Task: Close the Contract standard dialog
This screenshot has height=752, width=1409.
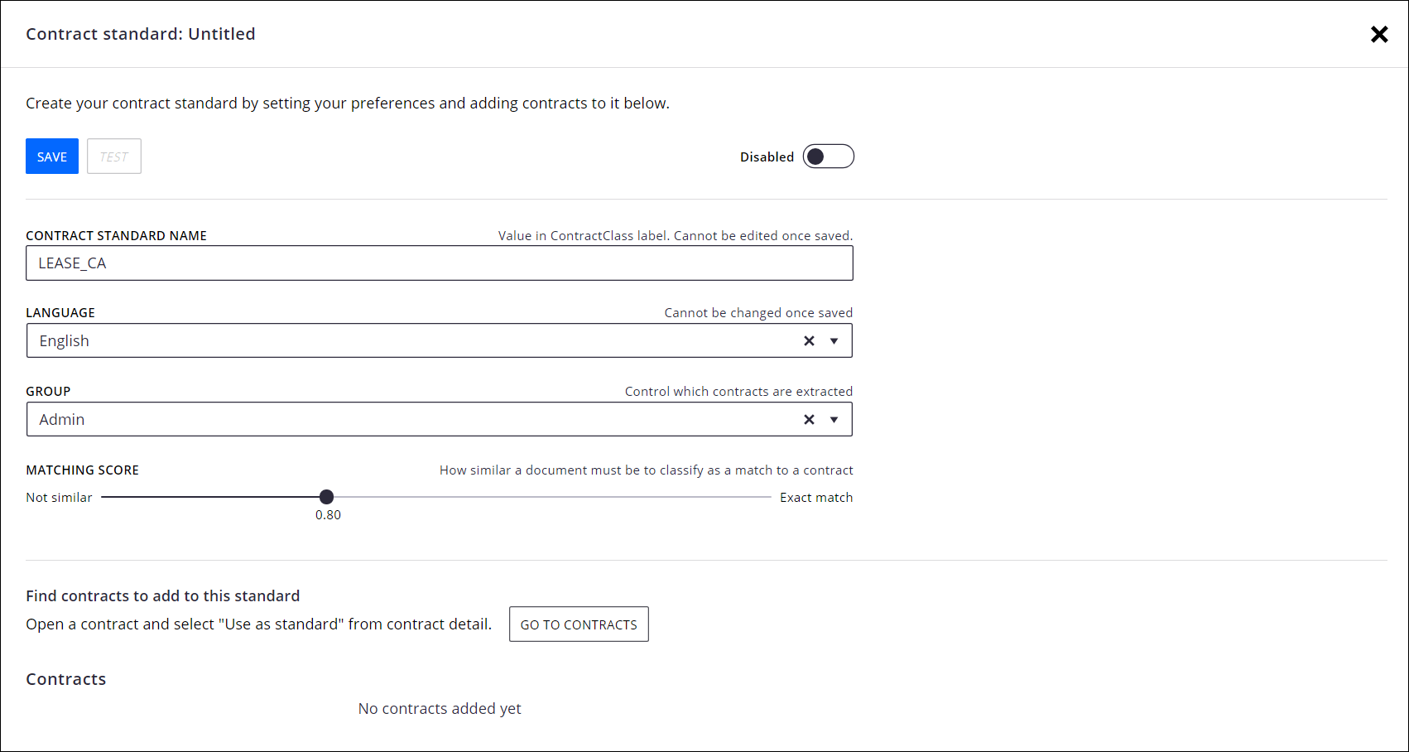Action: click(1379, 34)
